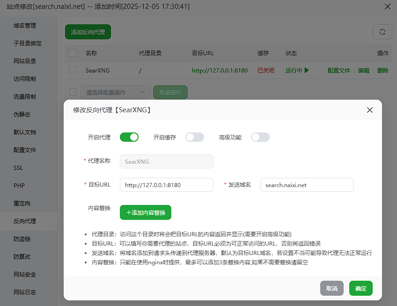397x306 pixels.
Task: Check the SearXNG row checkbox
Action: pos(73,70)
